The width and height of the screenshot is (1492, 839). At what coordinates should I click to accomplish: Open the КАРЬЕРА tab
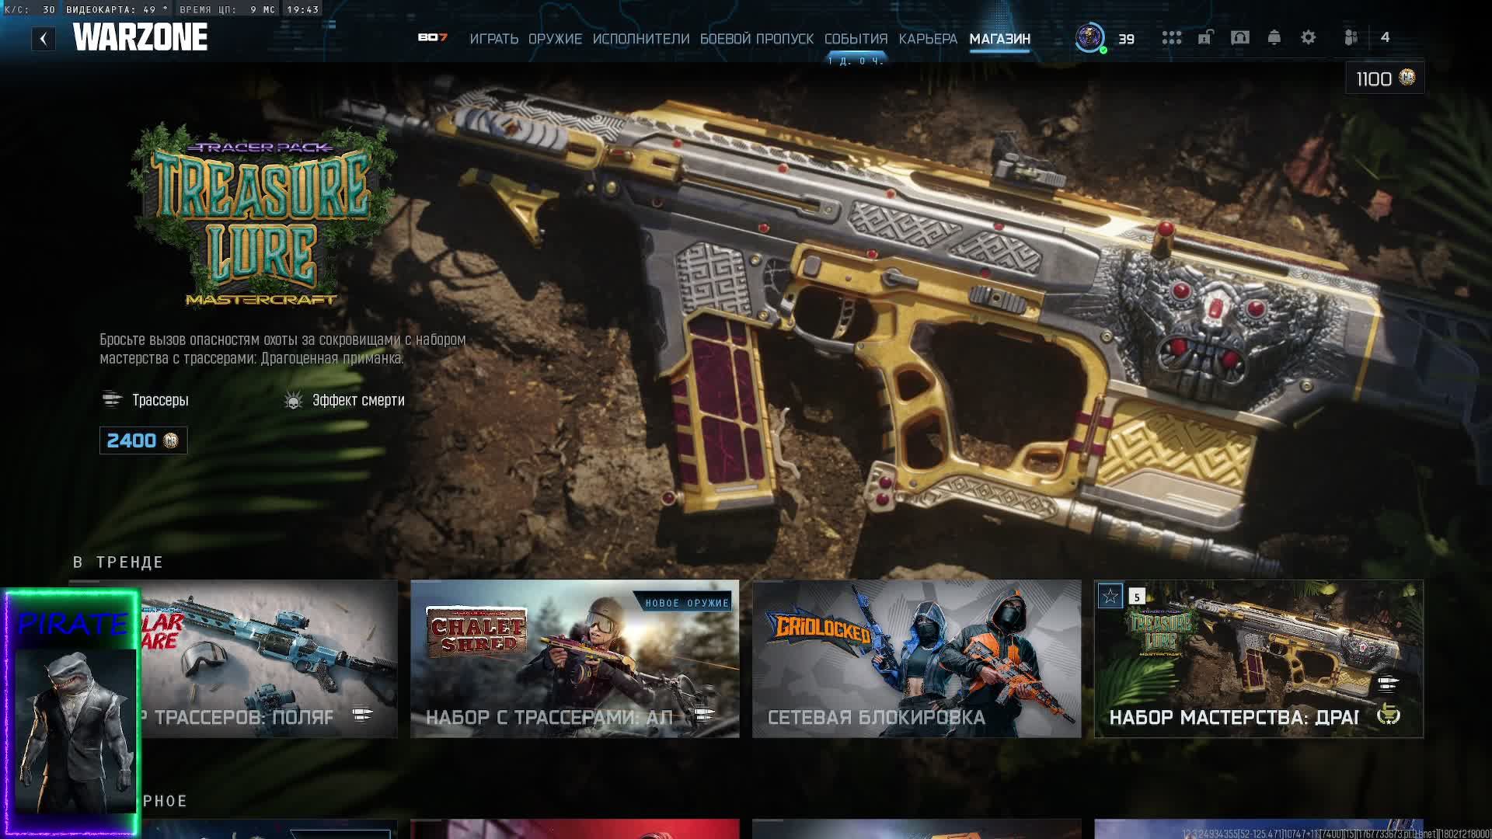click(928, 39)
